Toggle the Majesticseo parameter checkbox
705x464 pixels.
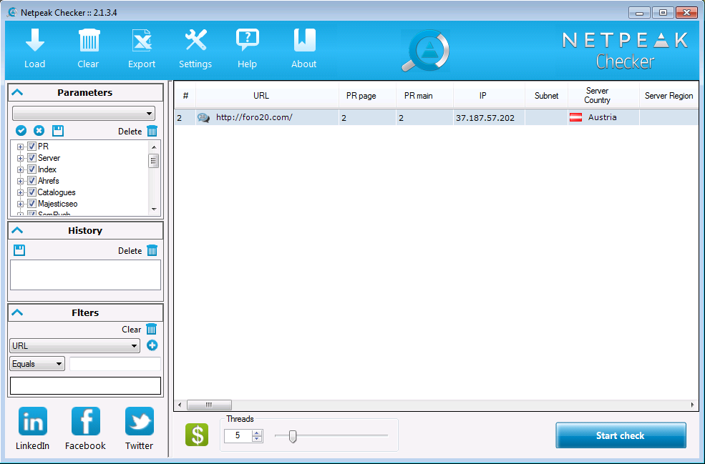(31, 204)
